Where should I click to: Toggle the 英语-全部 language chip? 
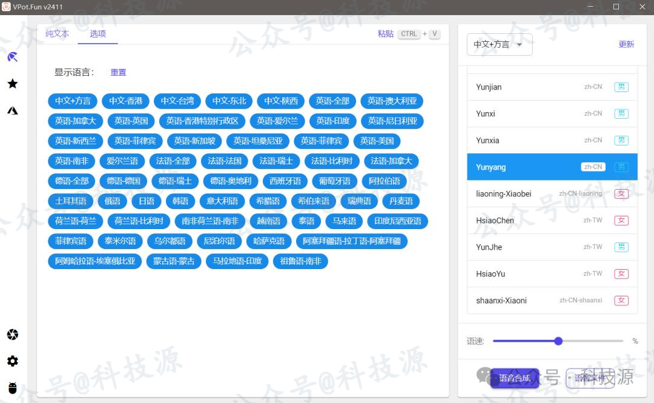coord(332,101)
